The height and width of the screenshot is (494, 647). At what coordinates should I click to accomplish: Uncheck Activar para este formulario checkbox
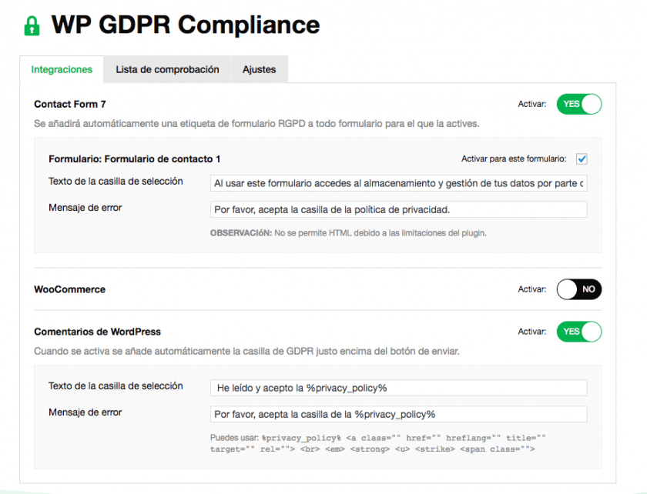(x=582, y=159)
